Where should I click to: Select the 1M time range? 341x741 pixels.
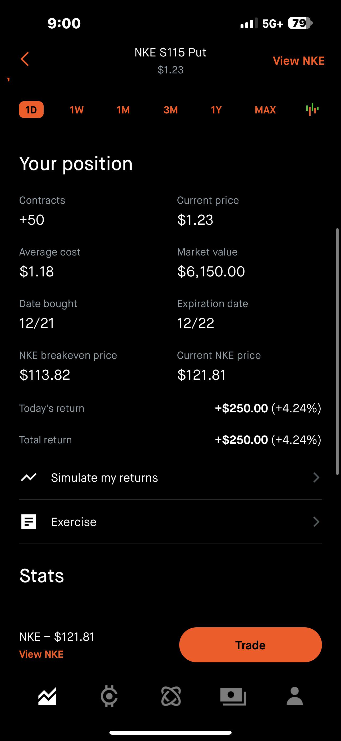(x=123, y=110)
